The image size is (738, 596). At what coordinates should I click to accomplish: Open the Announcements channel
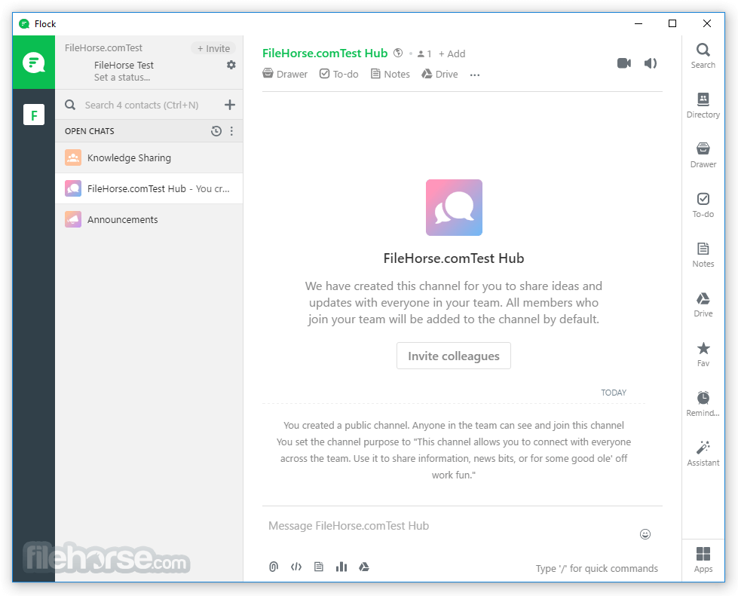(149, 220)
